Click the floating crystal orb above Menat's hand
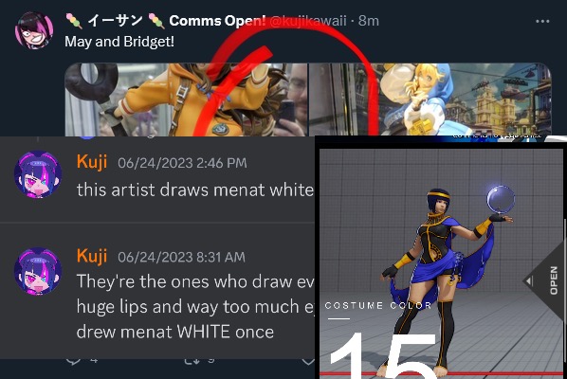This screenshot has width=567, height=379. pos(501,199)
